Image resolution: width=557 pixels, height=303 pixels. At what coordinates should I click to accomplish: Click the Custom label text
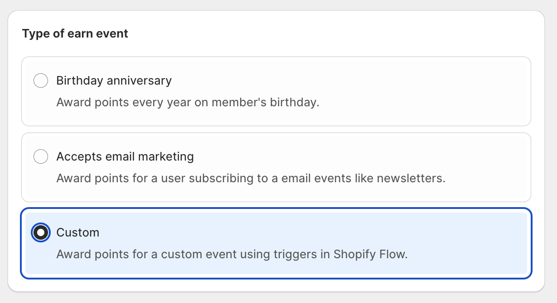click(x=78, y=232)
